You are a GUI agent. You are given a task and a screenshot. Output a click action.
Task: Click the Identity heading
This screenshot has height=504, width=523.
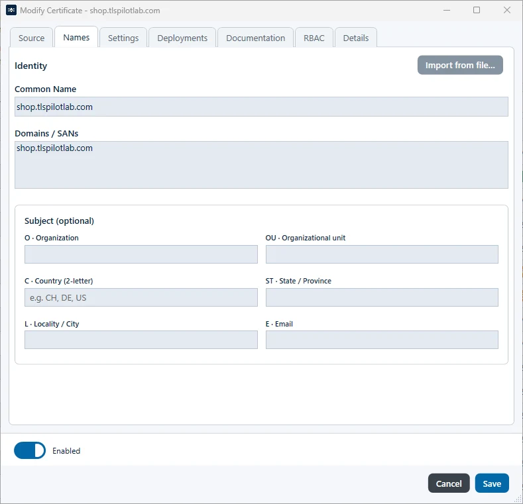(x=30, y=66)
